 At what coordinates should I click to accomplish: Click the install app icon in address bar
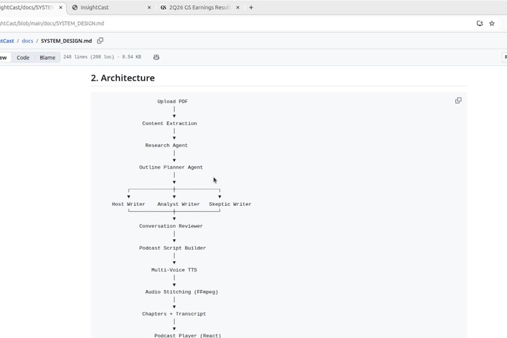480,23
